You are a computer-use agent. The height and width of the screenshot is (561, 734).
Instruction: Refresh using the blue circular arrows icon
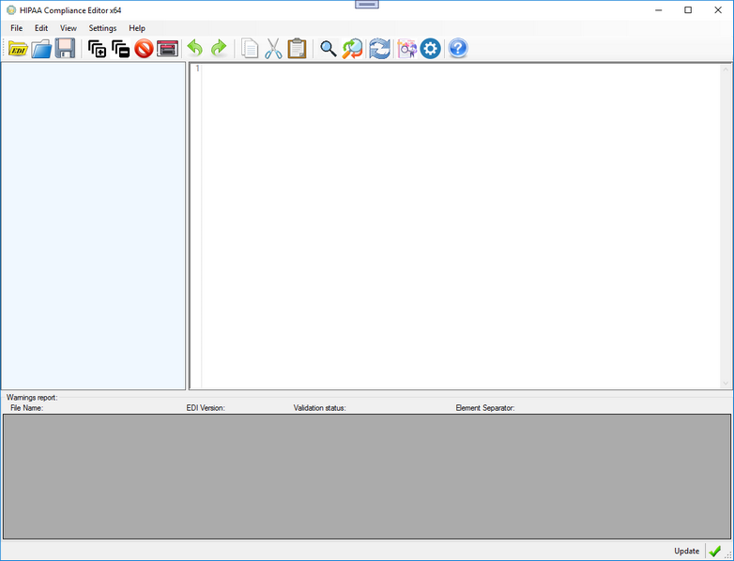point(379,48)
